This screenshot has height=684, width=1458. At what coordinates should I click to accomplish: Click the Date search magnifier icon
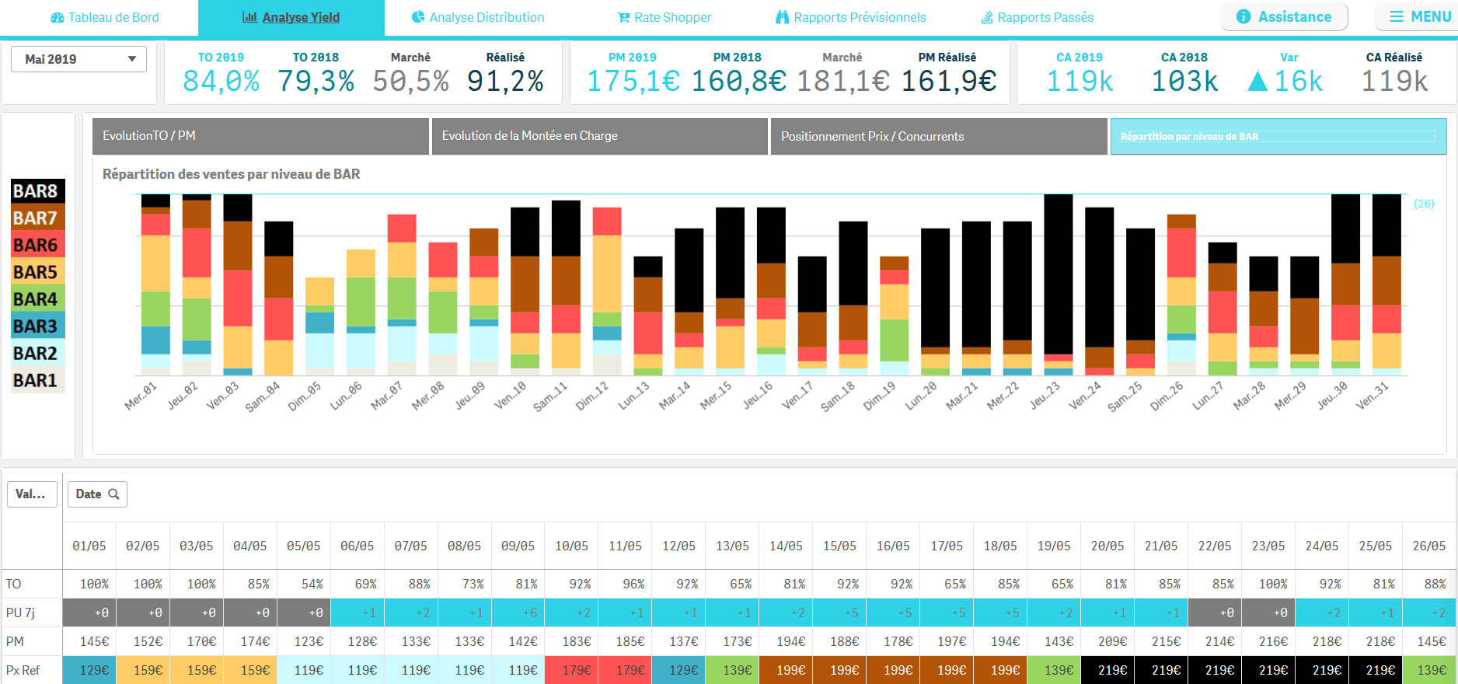114,494
